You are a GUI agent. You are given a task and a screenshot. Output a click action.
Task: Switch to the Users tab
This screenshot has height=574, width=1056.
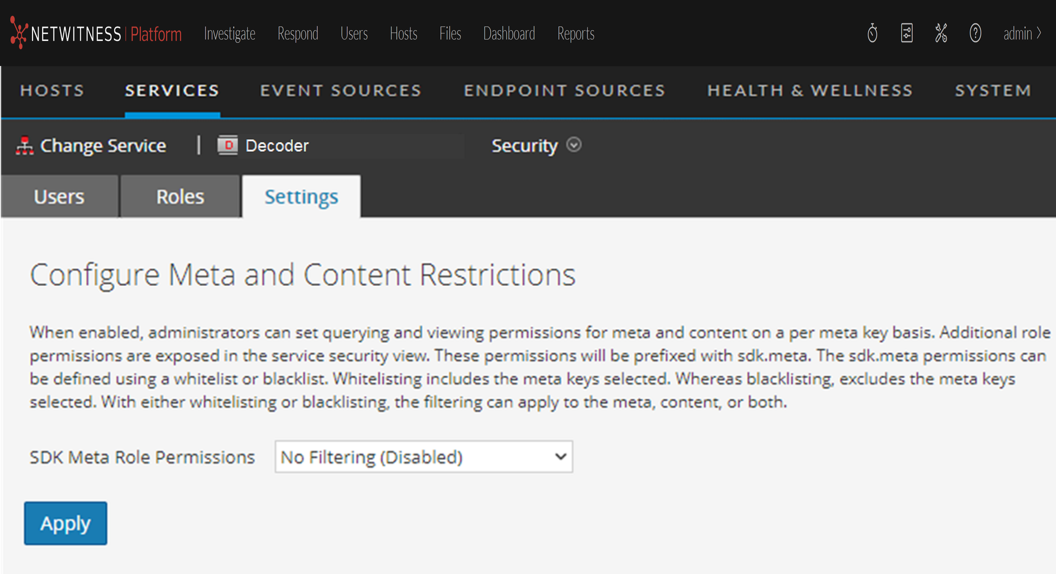59,197
